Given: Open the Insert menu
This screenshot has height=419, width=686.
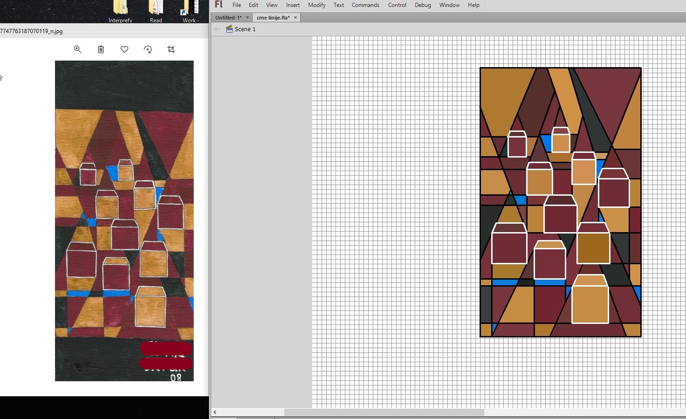Looking at the screenshot, I should 293,5.
